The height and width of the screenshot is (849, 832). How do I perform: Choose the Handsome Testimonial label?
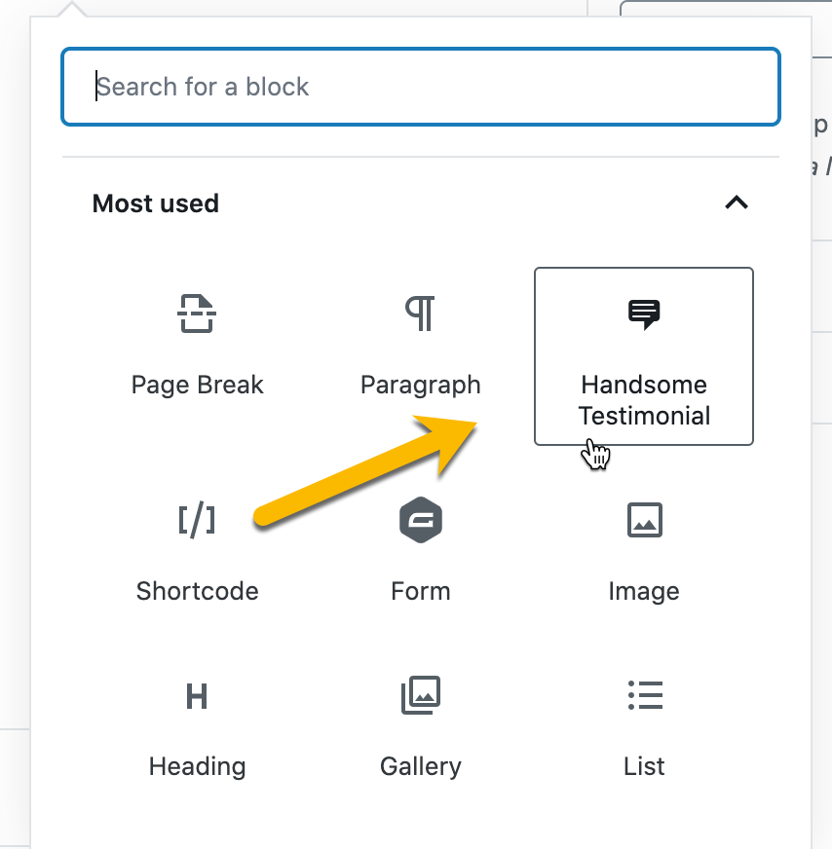pyautogui.click(x=644, y=400)
